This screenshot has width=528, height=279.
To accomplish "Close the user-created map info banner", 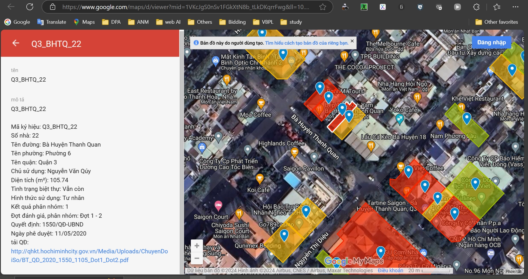I will tap(352, 41).
